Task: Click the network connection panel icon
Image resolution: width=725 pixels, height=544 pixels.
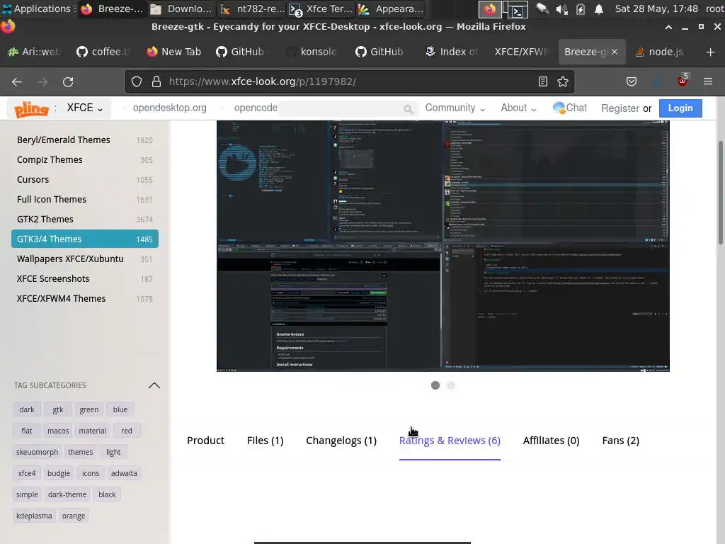Action: click(542, 8)
